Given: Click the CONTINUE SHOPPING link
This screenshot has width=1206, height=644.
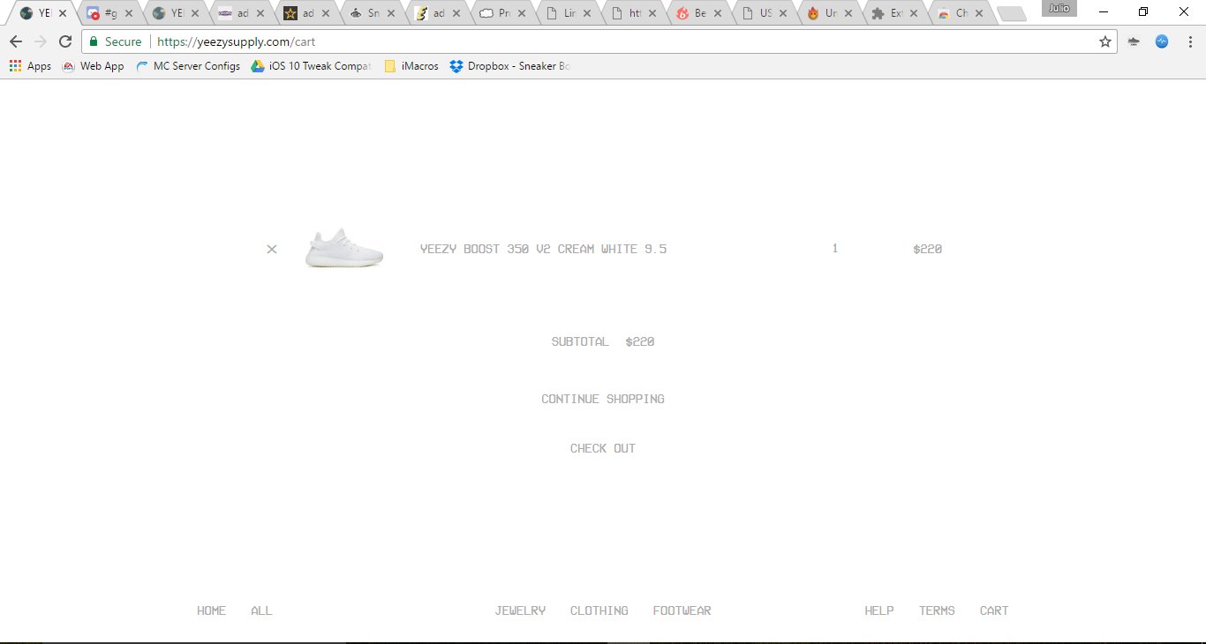Looking at the screenshot, I should pos(603,399).
